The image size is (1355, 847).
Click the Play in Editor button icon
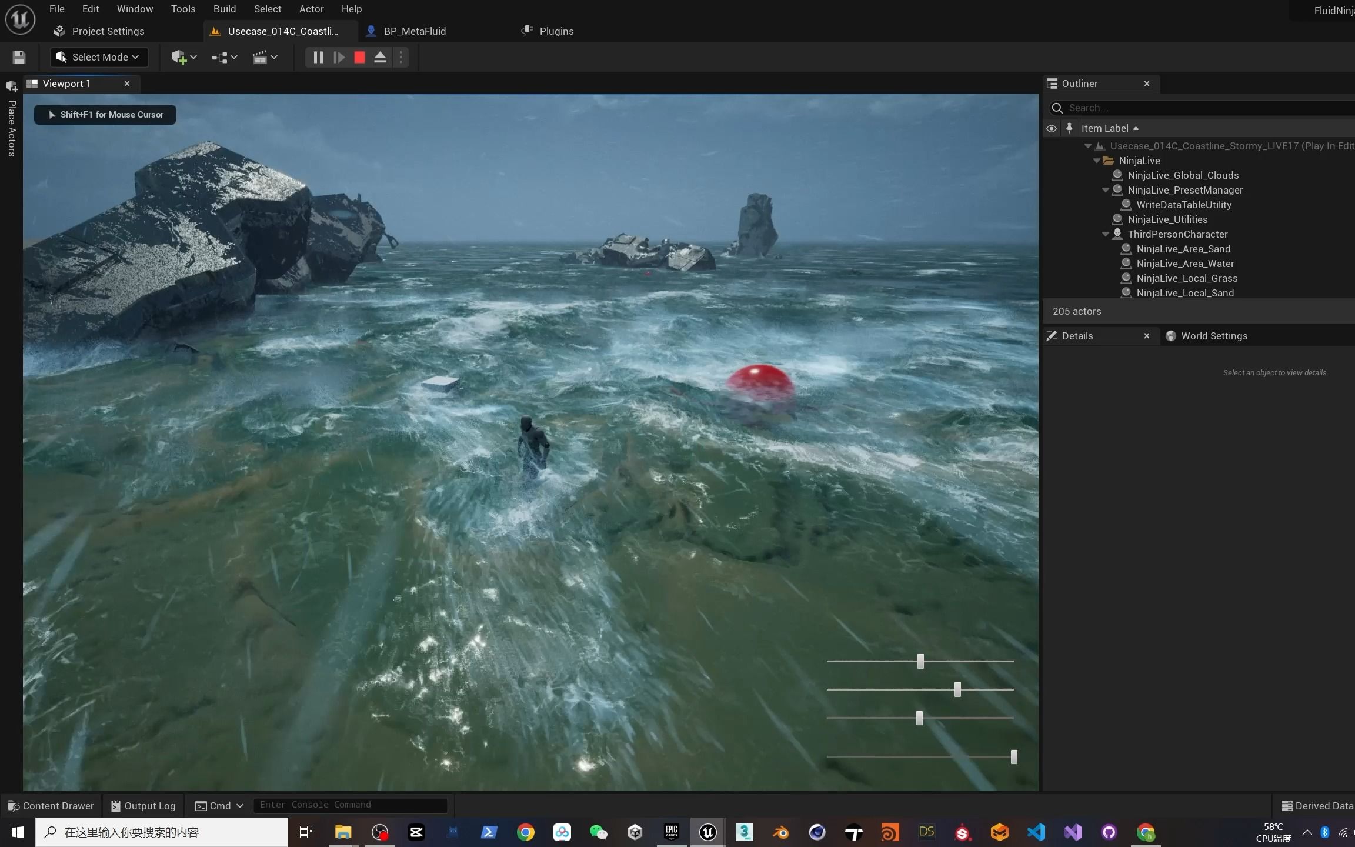(x=339, y=56)
